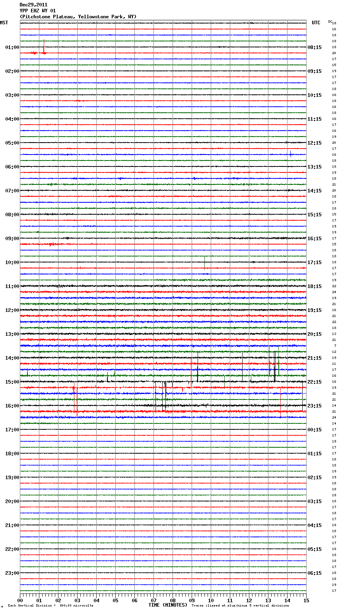338x611 pixels.
Task: Select the 23:00 MST time label
Action: [12, 573]
